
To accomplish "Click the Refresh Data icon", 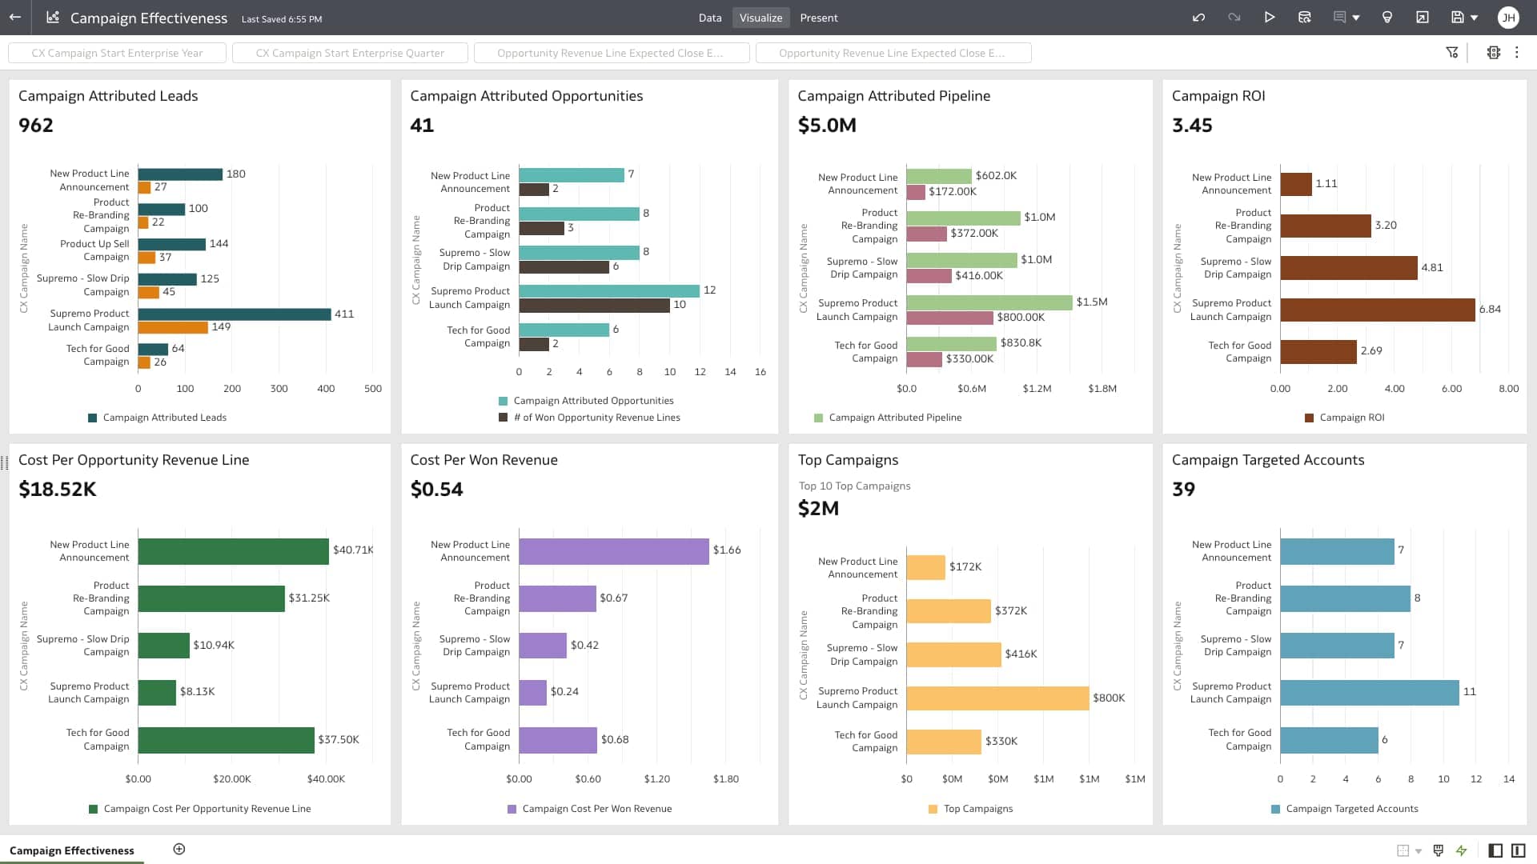I will tap(1305, 17).
